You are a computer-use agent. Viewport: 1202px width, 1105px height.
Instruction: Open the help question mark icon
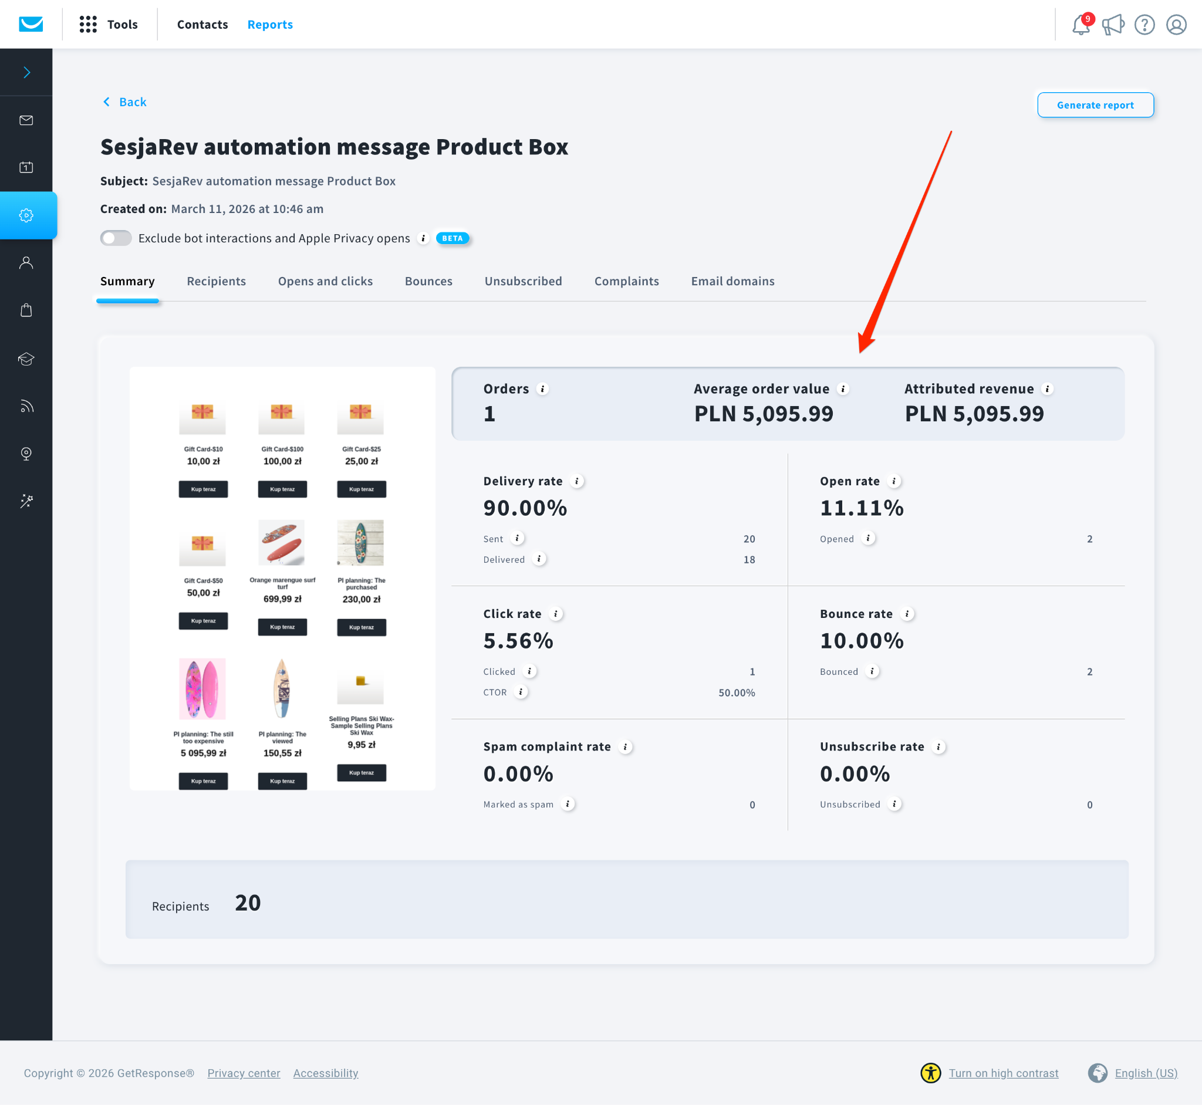(1144, 25)
